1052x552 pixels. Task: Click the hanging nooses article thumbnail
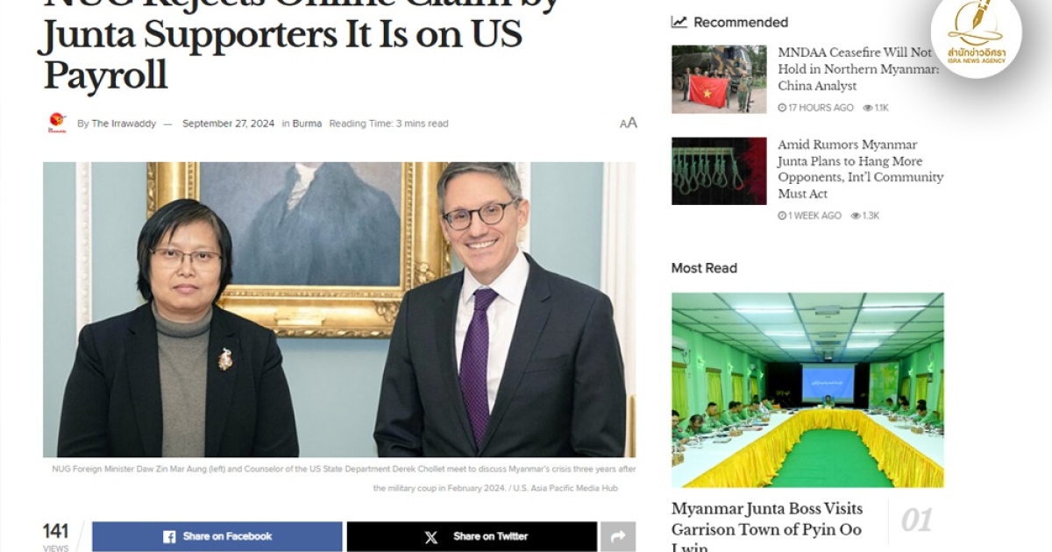pos(719,171)
